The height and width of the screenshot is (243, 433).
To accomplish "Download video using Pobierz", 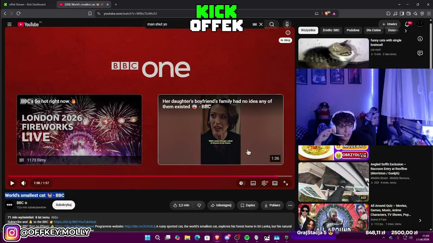I will coord(272,205).
